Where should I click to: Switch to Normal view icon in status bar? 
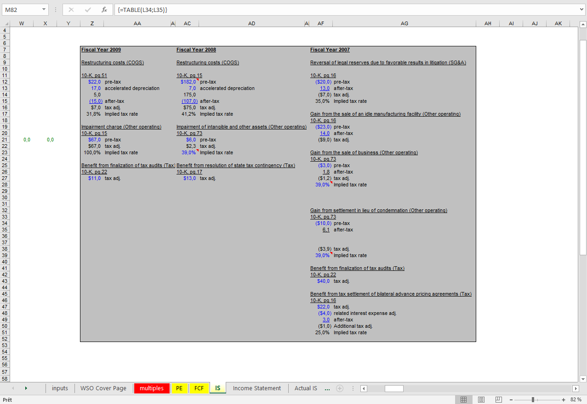(x=464, y=399)
